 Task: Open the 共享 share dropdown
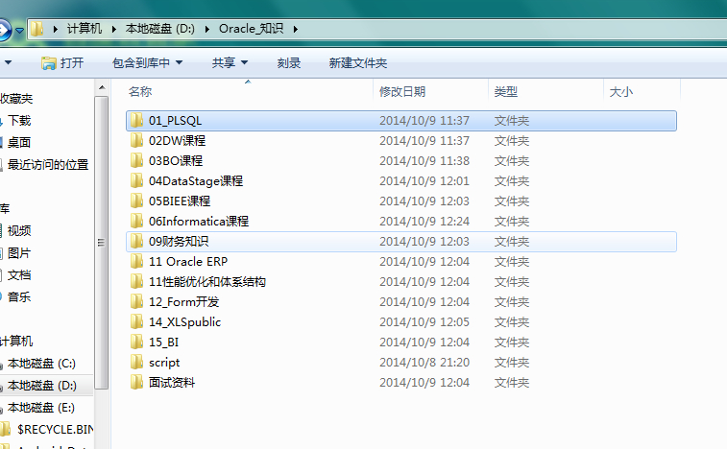pos(230,63)
